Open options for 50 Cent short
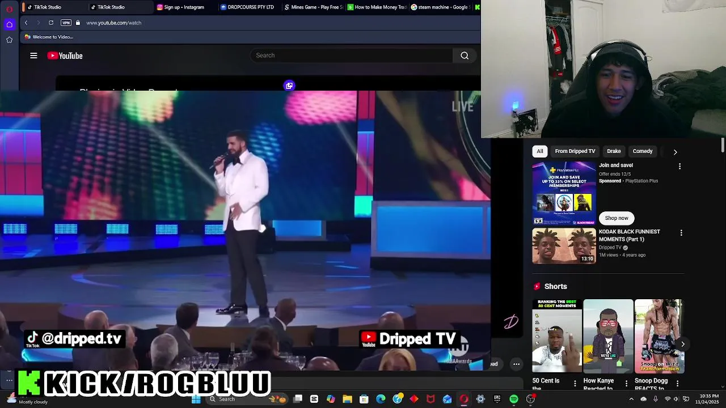 [575, 384]
